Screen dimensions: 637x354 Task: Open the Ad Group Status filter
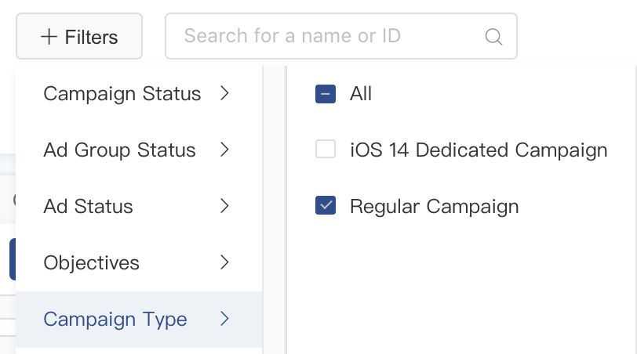click(139, 150)
